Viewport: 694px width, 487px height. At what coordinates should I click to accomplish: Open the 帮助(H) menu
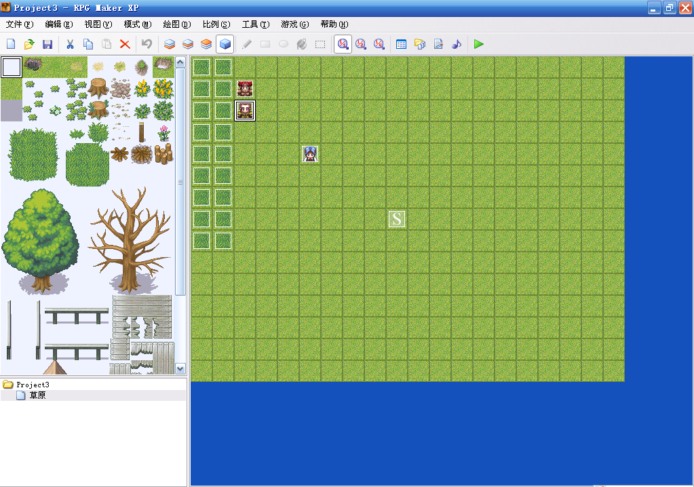(334, 24)
